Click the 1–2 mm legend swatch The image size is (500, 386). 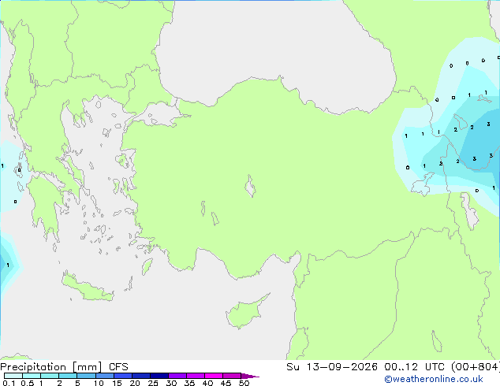point(50,376)
